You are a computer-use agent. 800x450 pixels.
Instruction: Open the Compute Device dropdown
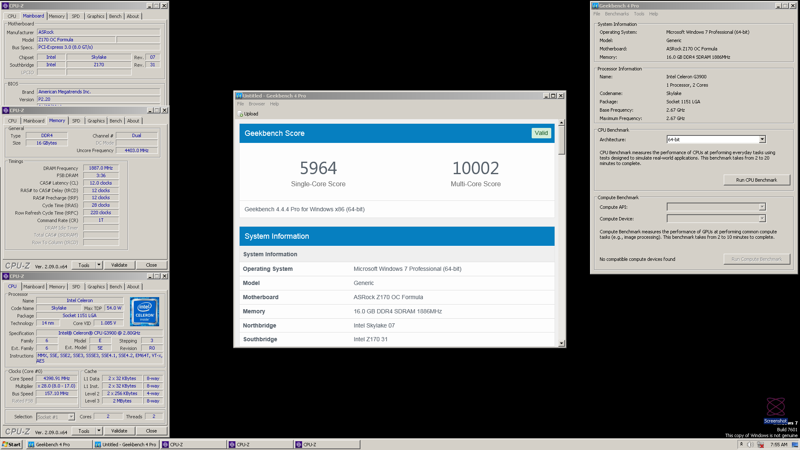(x=762, y=219)
